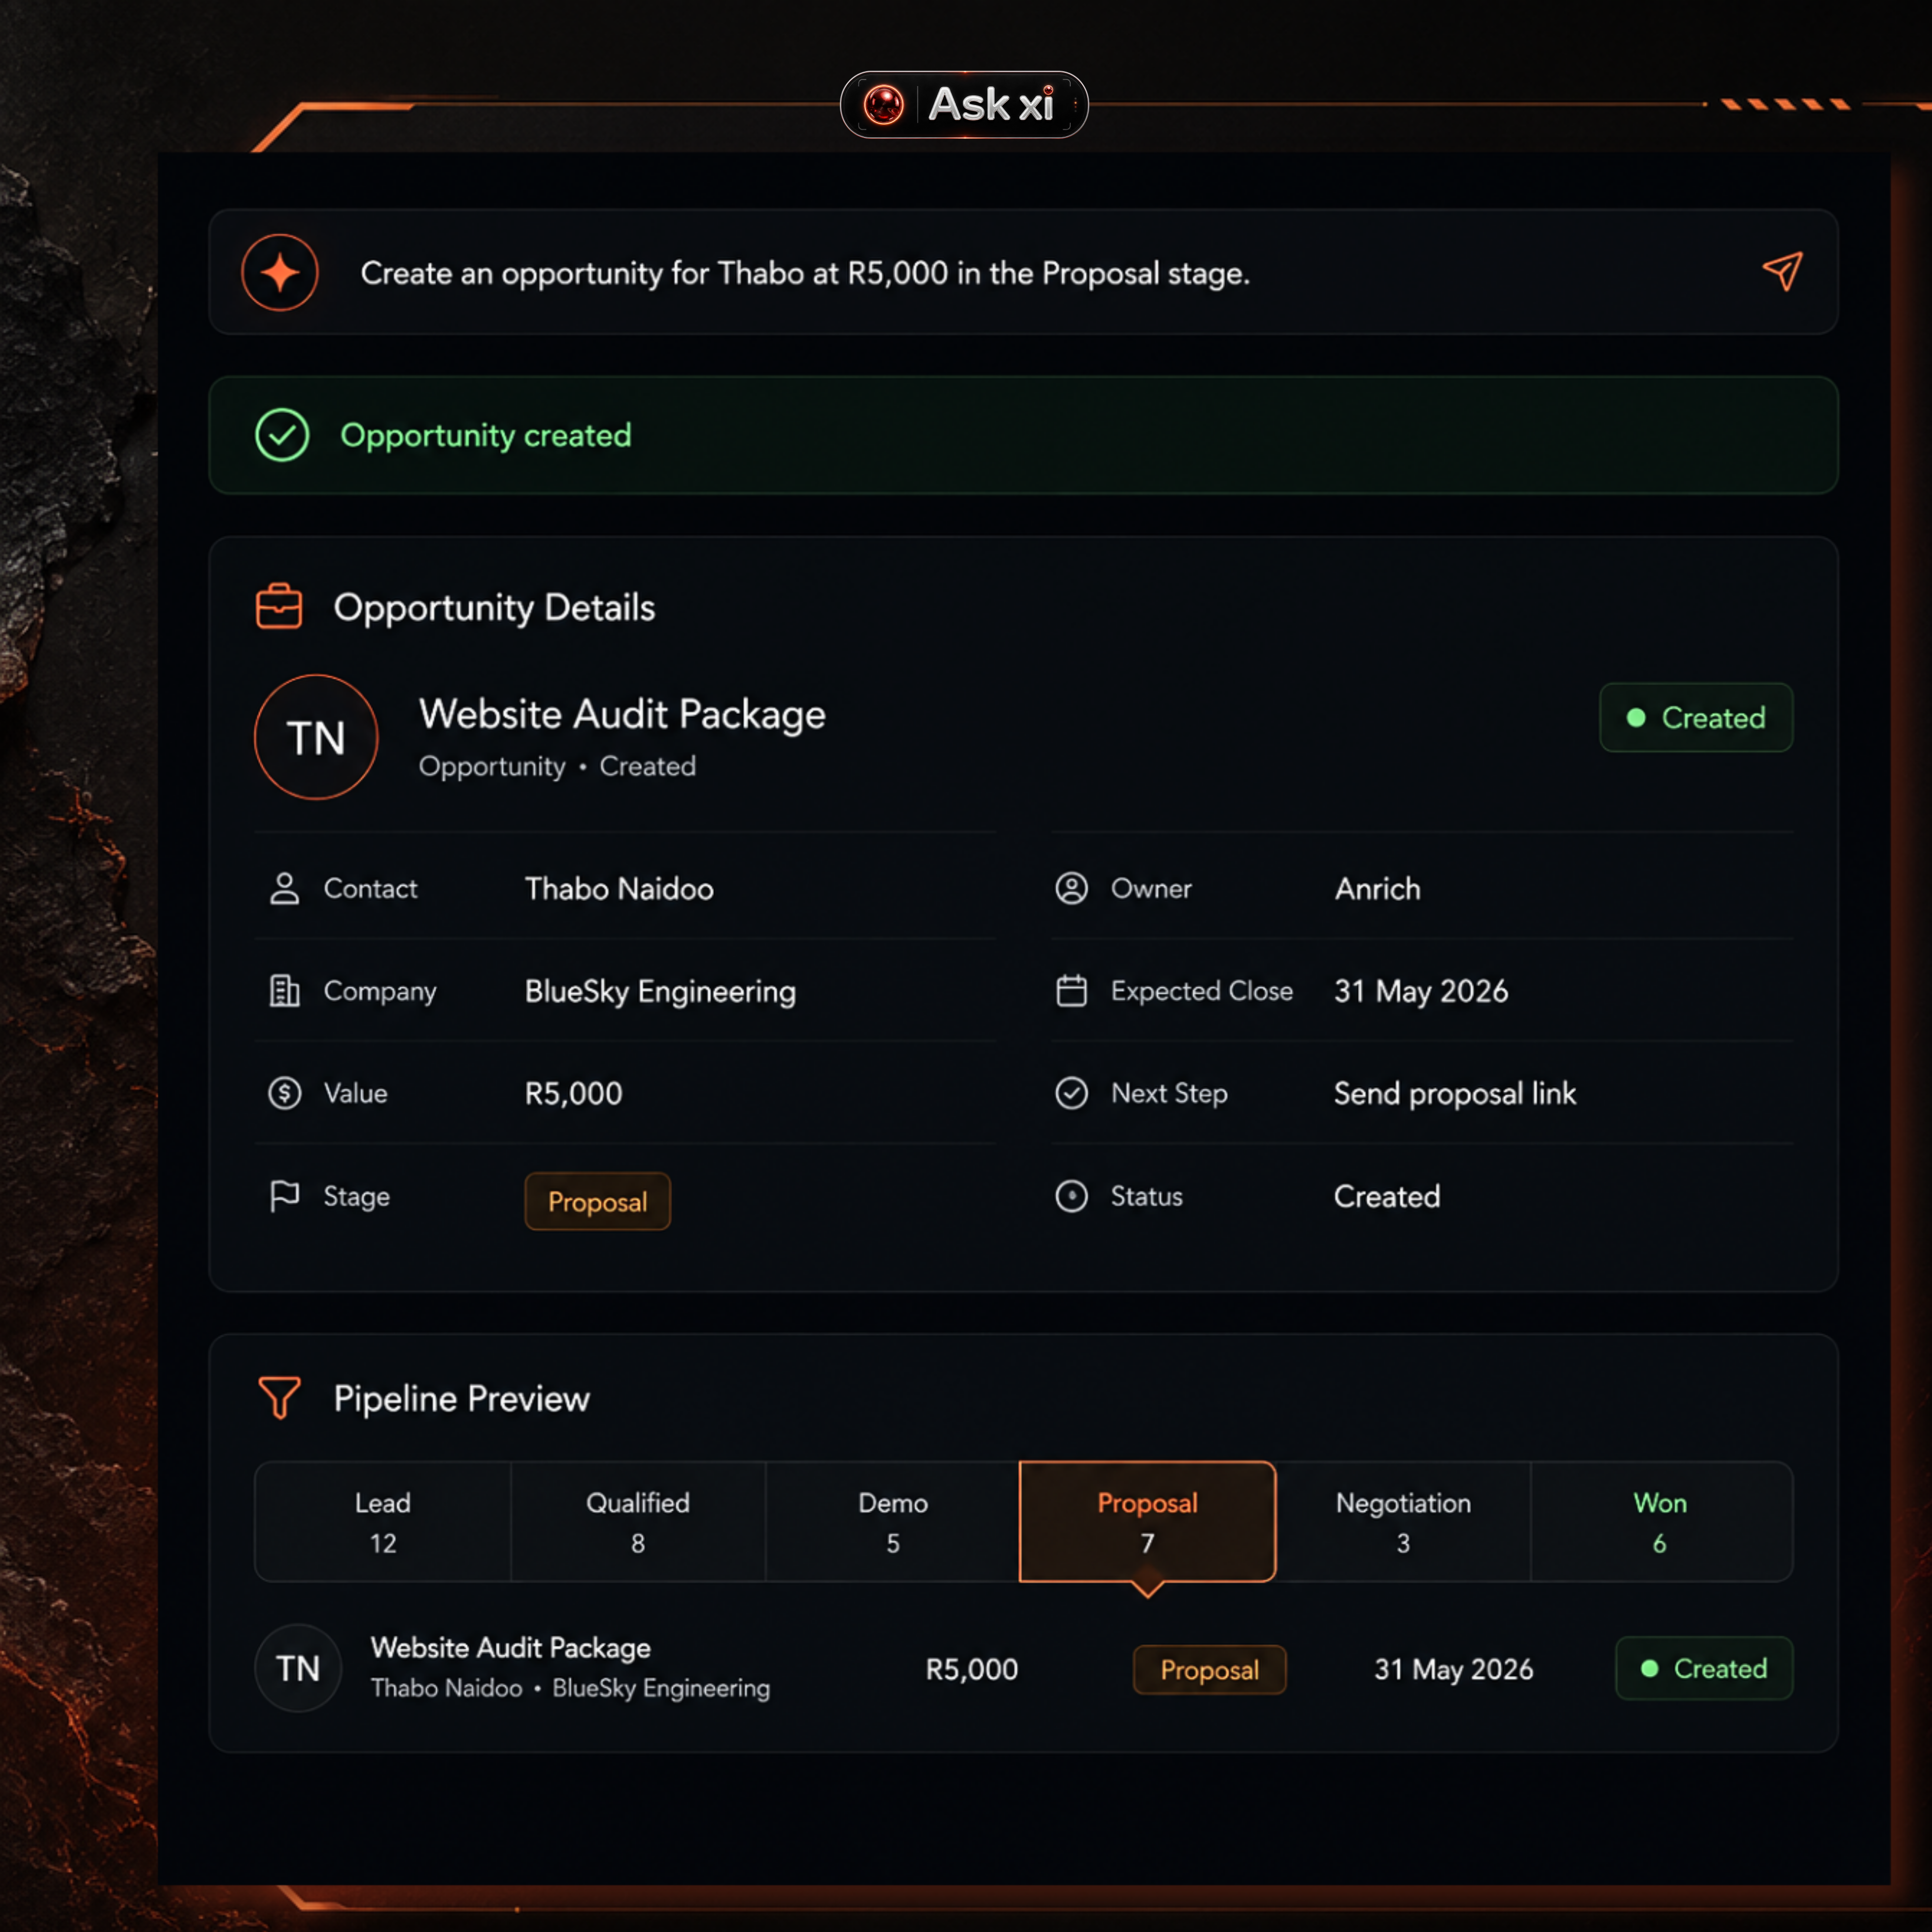Select the Qualified pipeline stage

pyautogui.click(x=638, y=1521)
